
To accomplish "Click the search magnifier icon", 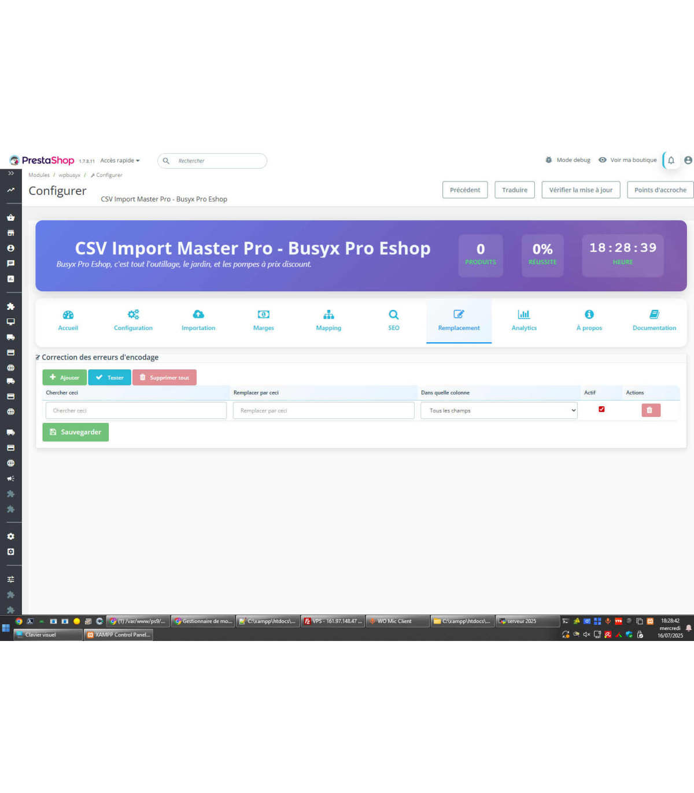I will 166,161.
